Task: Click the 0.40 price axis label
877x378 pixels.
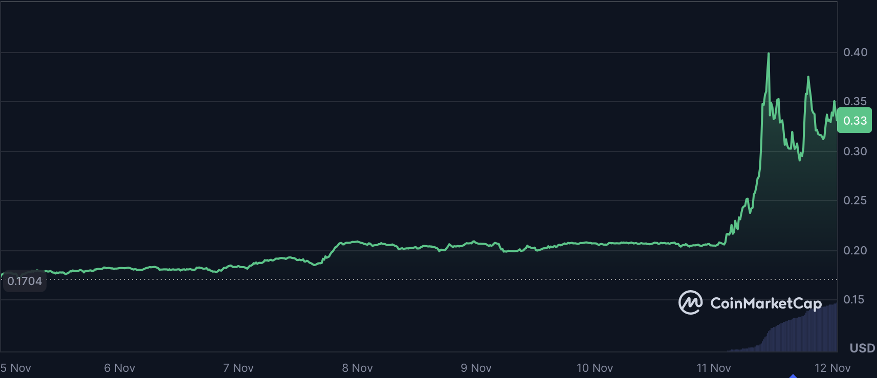Action: click(855, 52)
